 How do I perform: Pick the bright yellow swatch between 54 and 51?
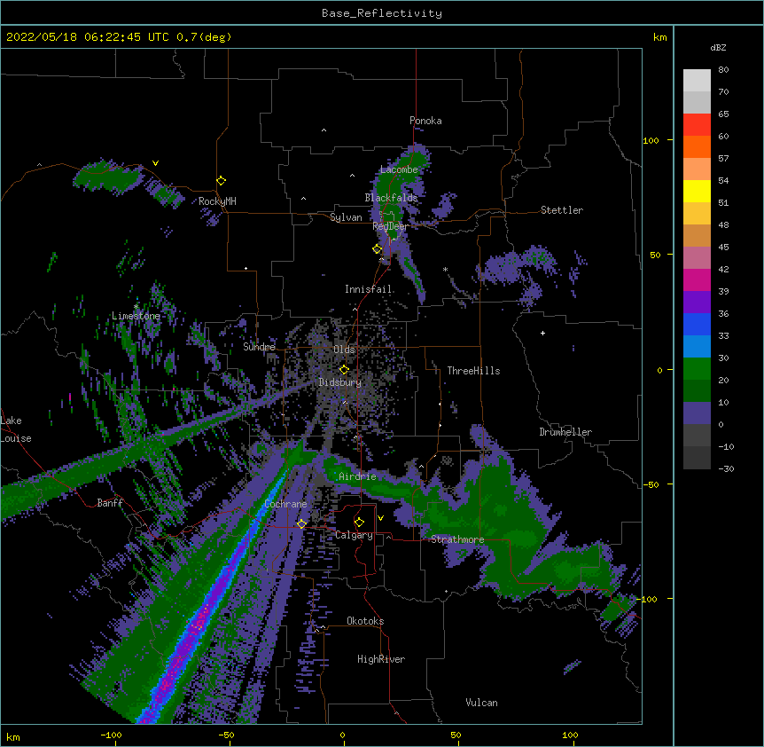pyautogui.click(x=697, y=191)
